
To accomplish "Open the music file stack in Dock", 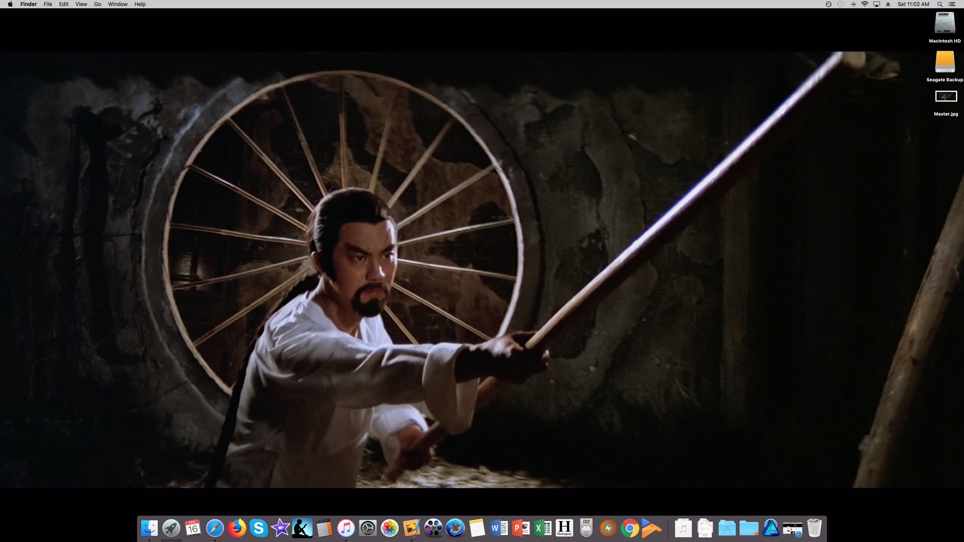I will 683,528.
